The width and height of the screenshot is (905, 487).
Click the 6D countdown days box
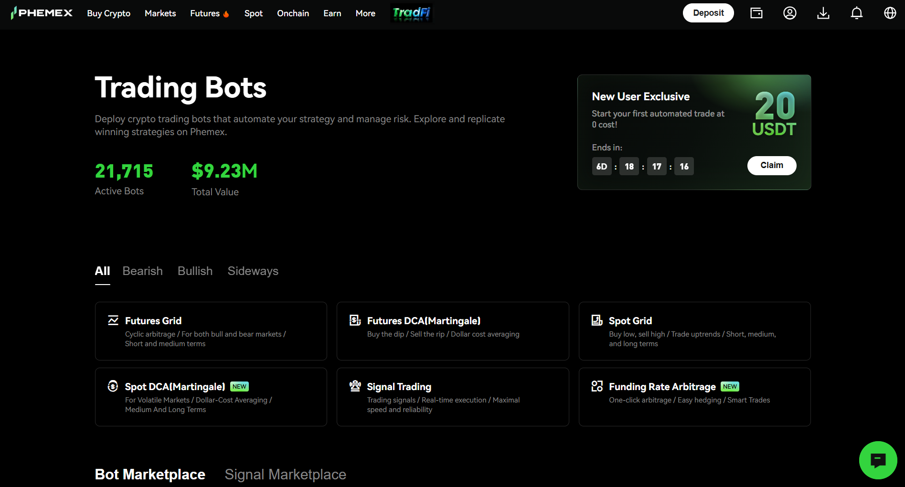[602, 167]
